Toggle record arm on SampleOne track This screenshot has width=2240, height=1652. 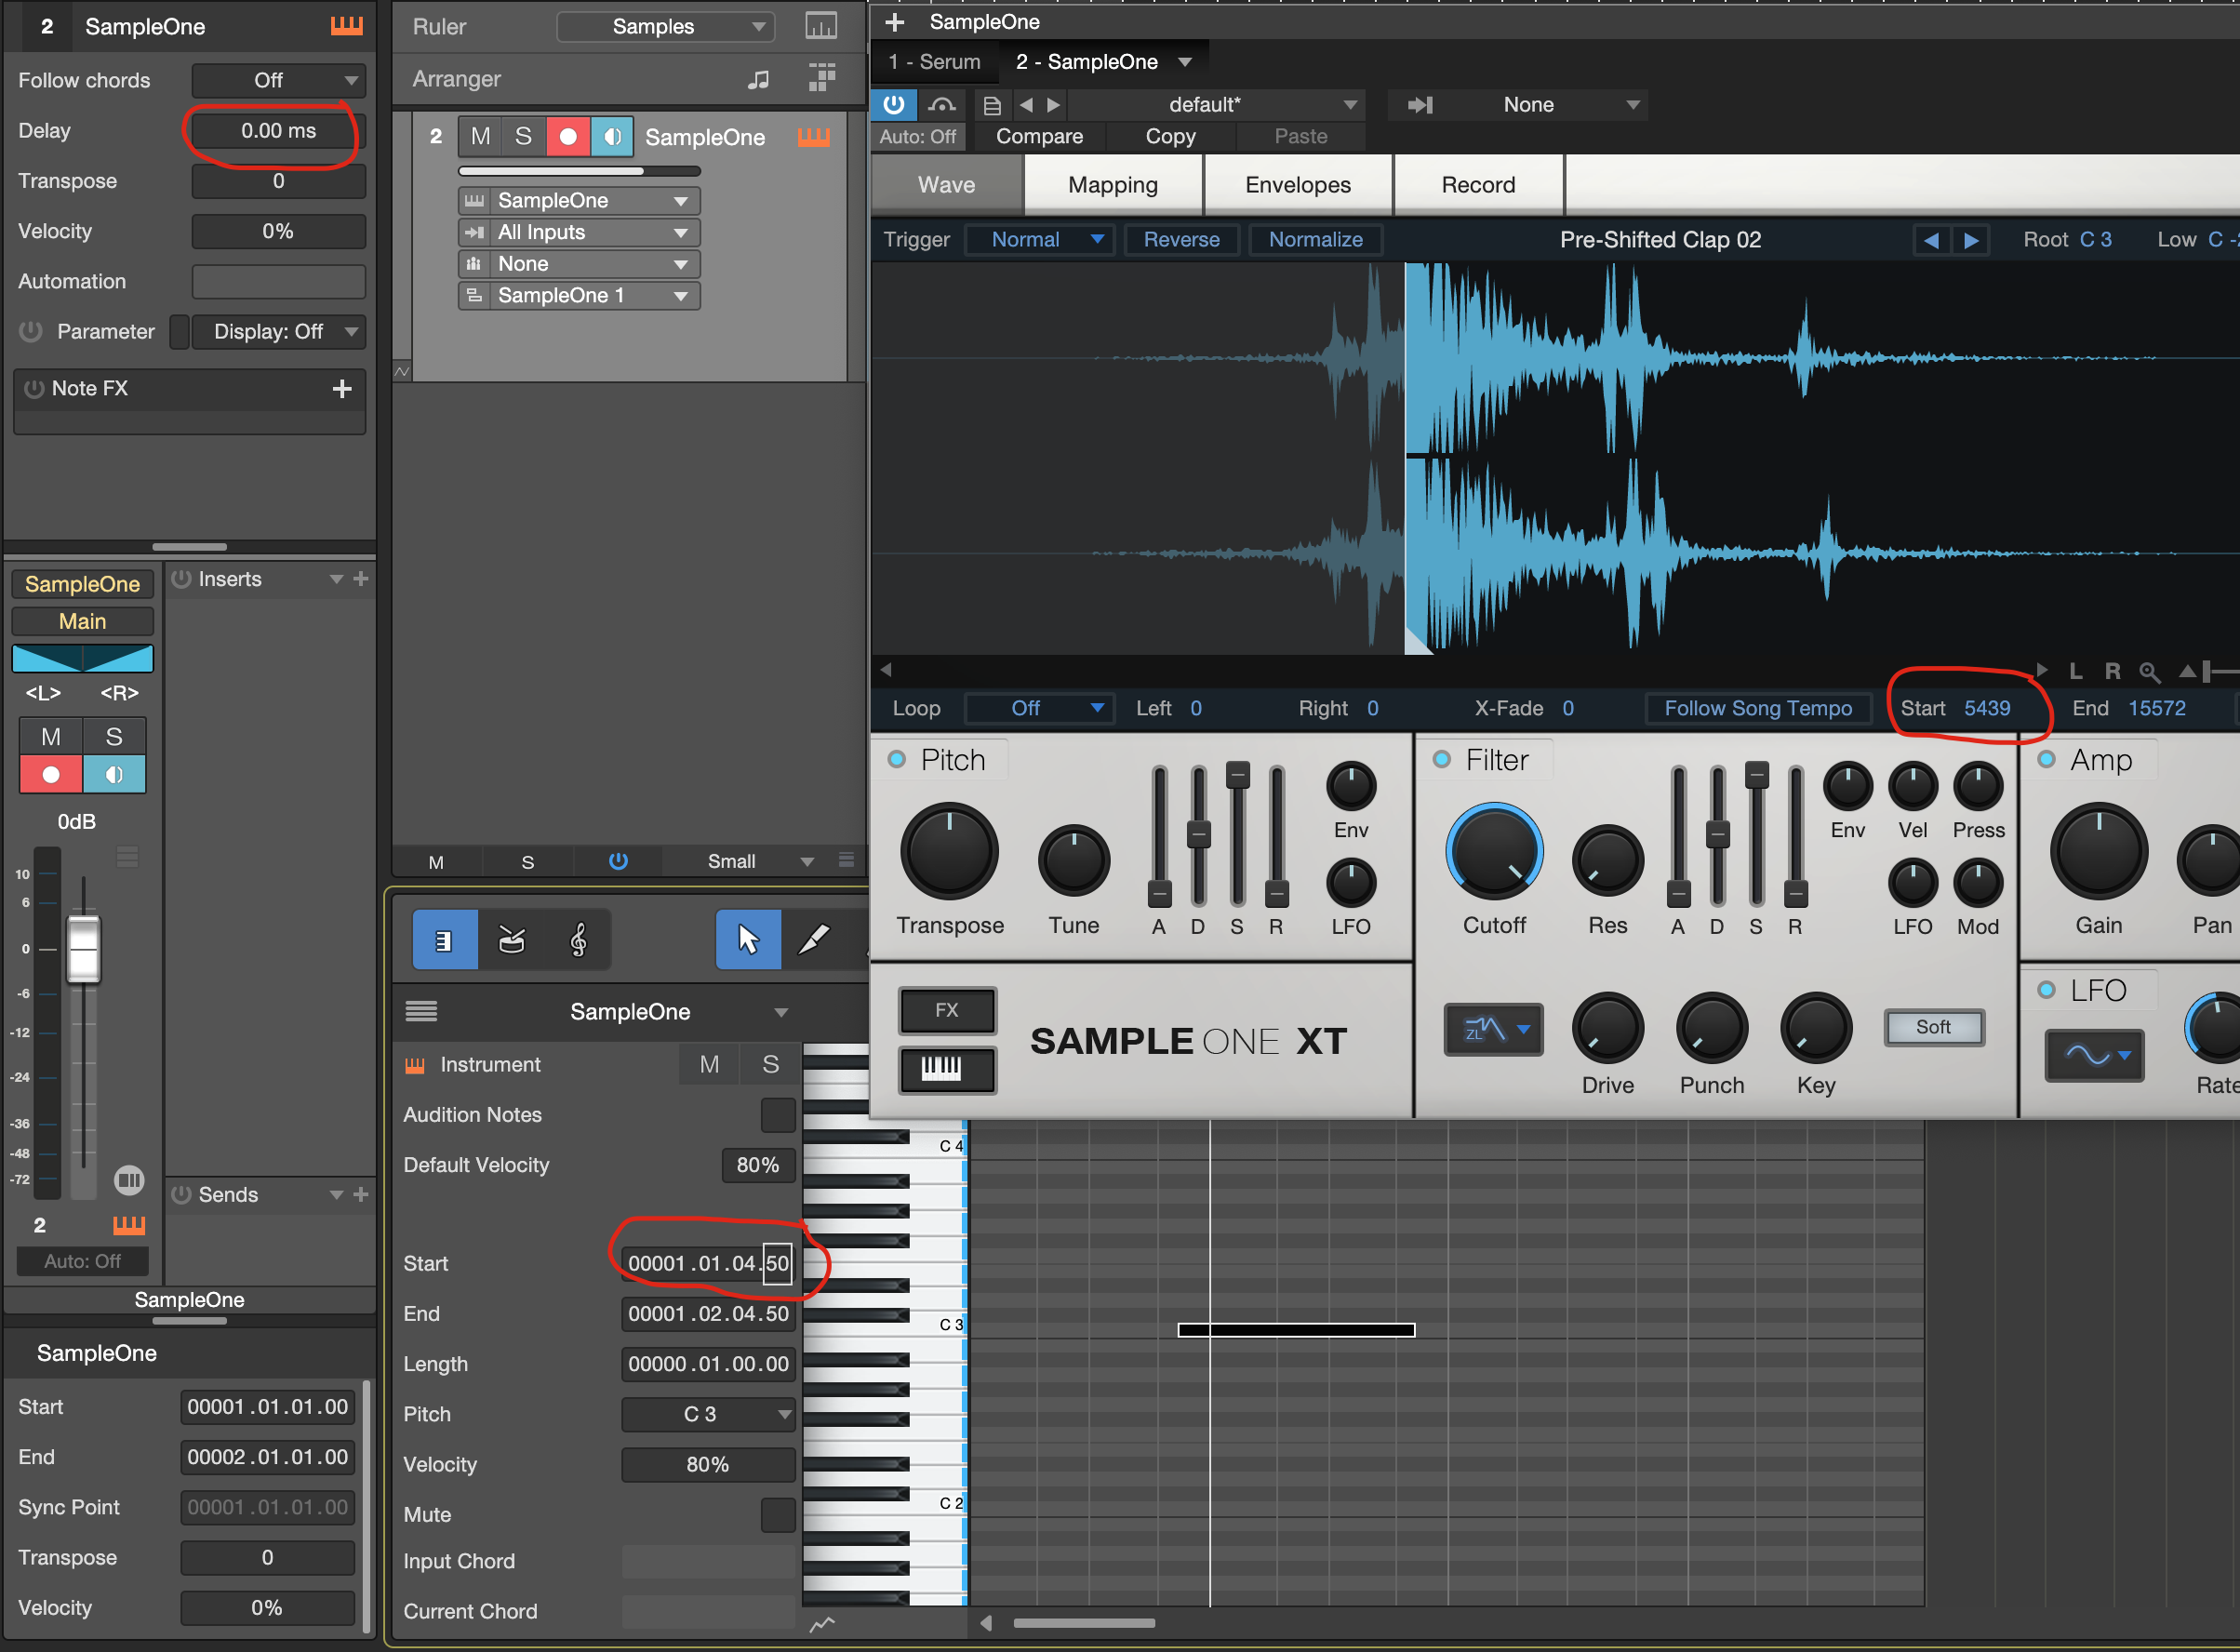point(567,137)
